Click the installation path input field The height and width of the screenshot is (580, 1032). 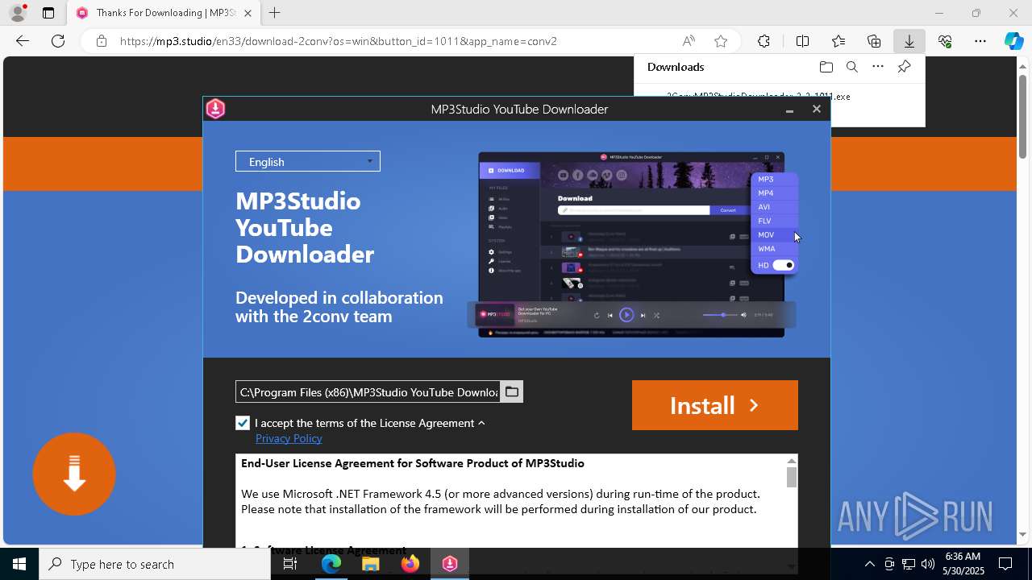(x=368, y=391)
